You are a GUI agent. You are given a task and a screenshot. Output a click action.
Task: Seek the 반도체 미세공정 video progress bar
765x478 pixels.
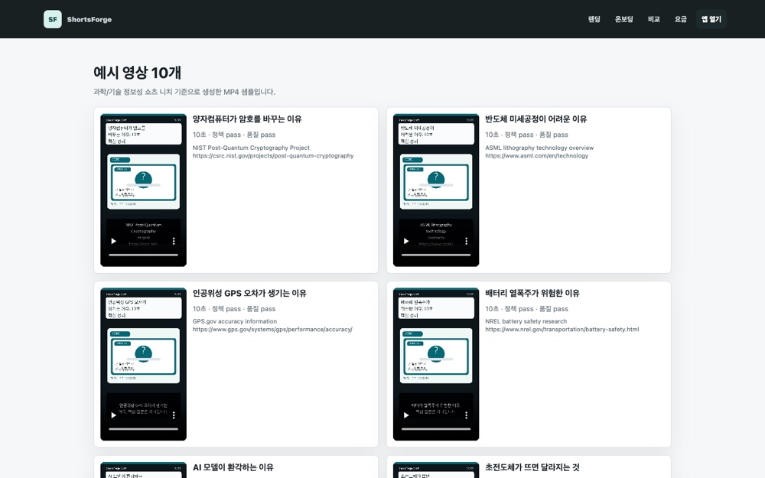pos(436,255)
